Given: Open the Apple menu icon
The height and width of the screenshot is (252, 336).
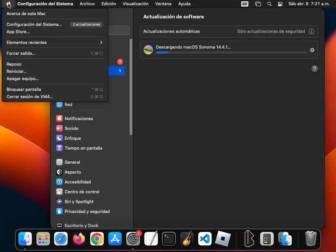Looking at the screenshot, I should (9, 4).
